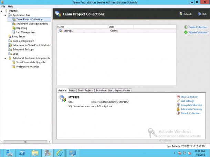Switch to the Reports Folder tab
This screenshot has width=210, height=157.
(x=122, y=90)
